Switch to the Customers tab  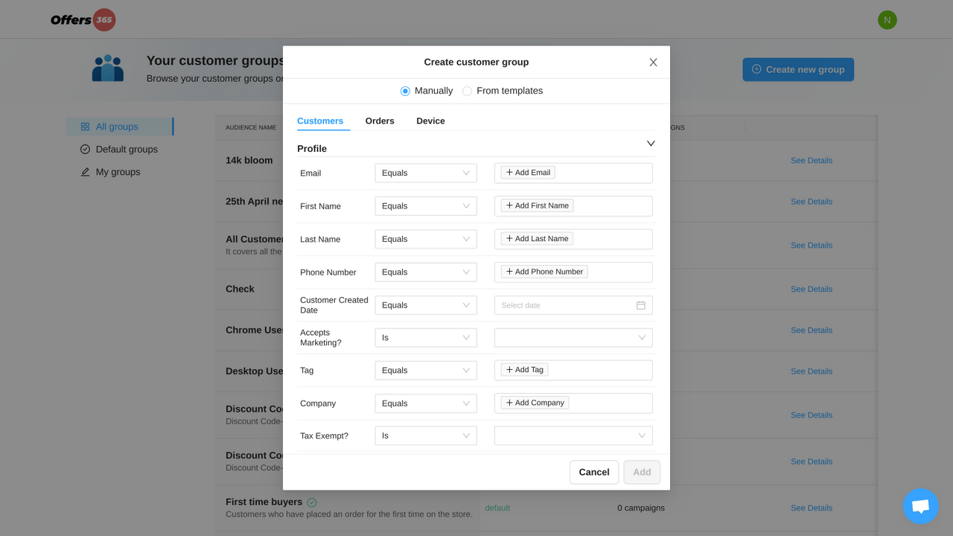[x=320, y=121]
